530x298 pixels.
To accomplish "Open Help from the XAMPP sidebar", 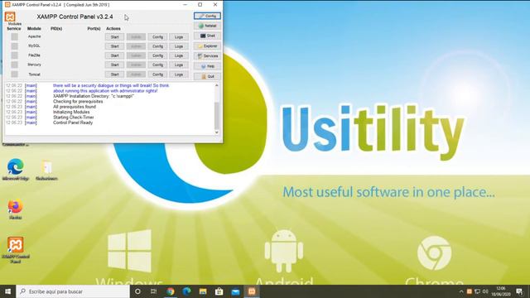I will [207, 66].
